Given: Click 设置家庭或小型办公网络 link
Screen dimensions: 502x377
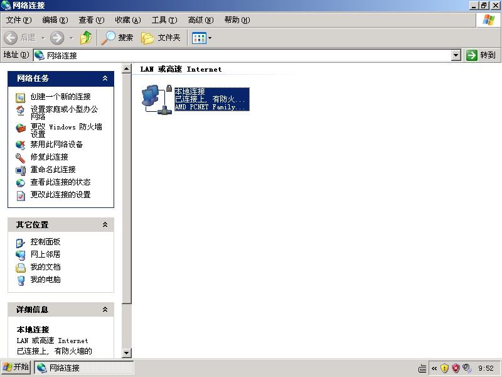Looking at the screenshot, I should 64,112.
